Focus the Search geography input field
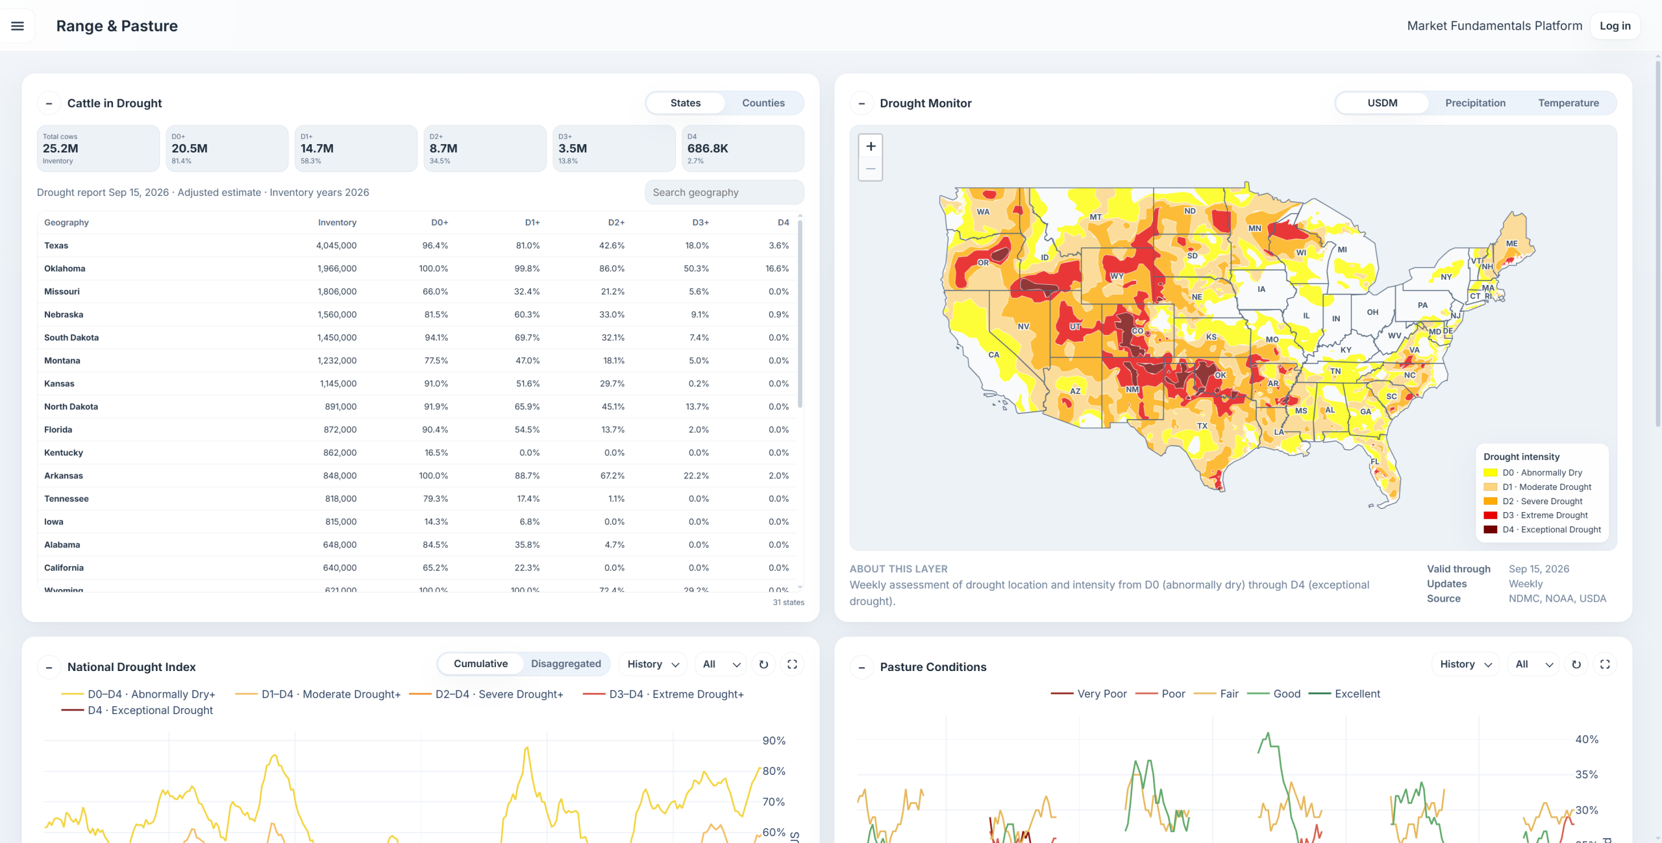1662x843 pixels. coord(725,193)
